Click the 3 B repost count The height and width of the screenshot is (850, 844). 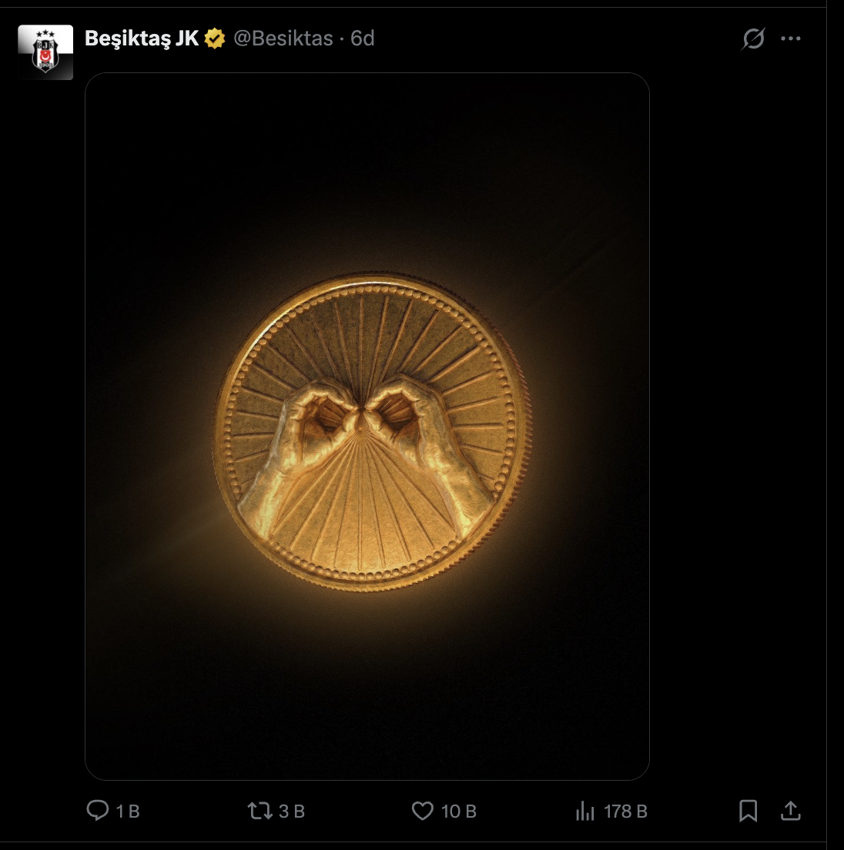tap(292, 812)
